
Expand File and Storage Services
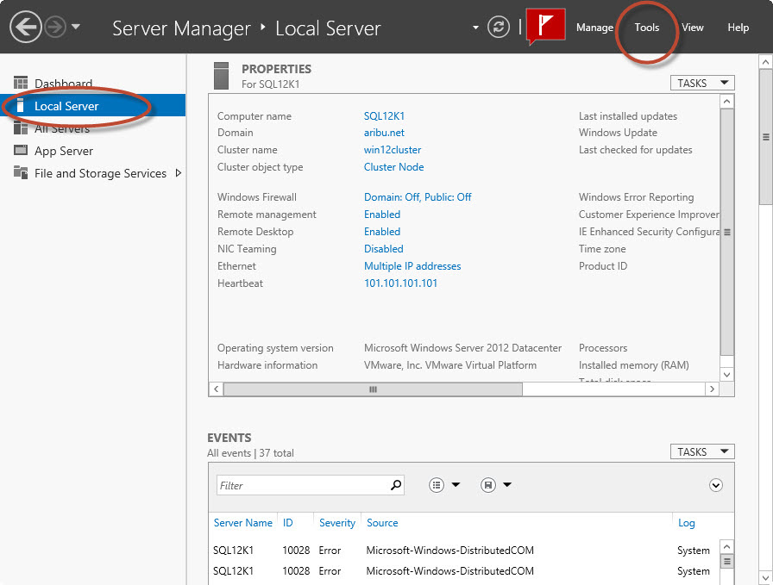(179, 173)
